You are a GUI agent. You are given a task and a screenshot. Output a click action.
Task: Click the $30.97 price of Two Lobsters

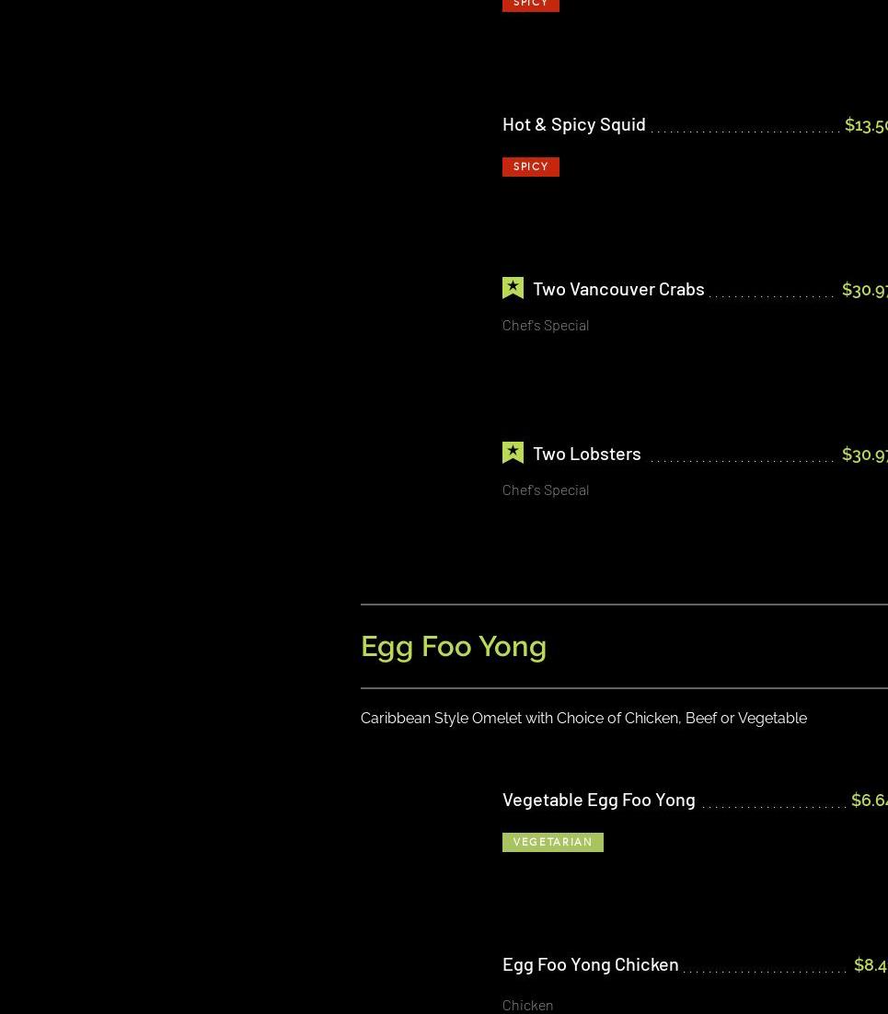click(x=864, y=454)
